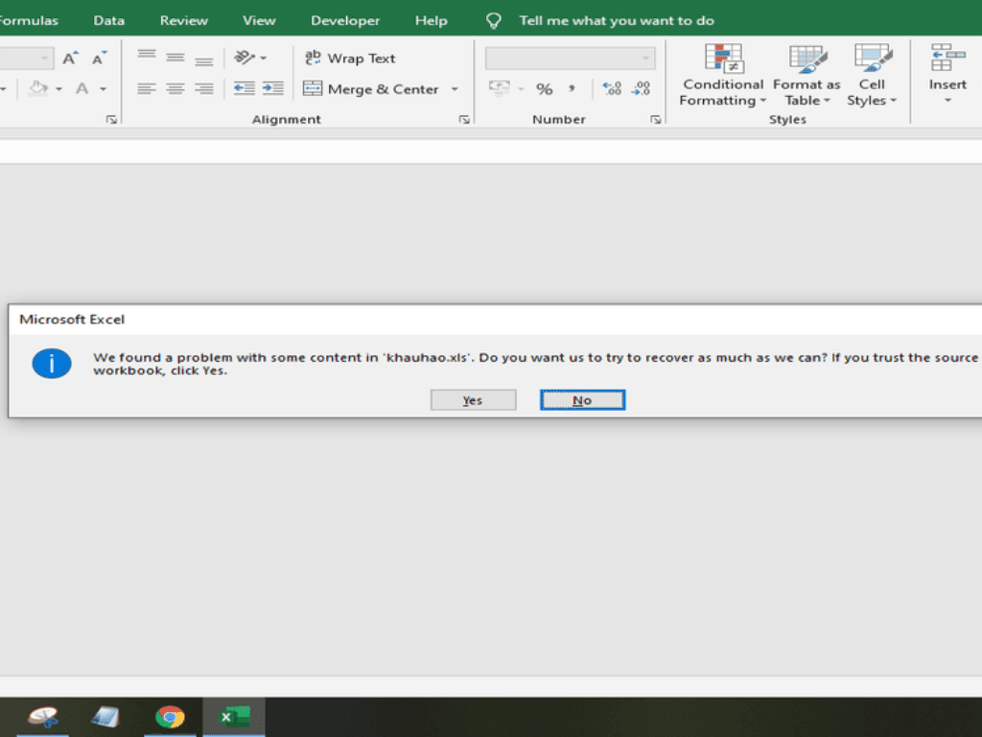Click the Tell me what you want to do box
The height and width of the screenshot is (737, 982).
(x=616, y=20)
